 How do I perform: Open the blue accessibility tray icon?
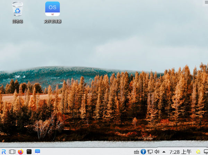pyautogui.click(x=143, y=152)
